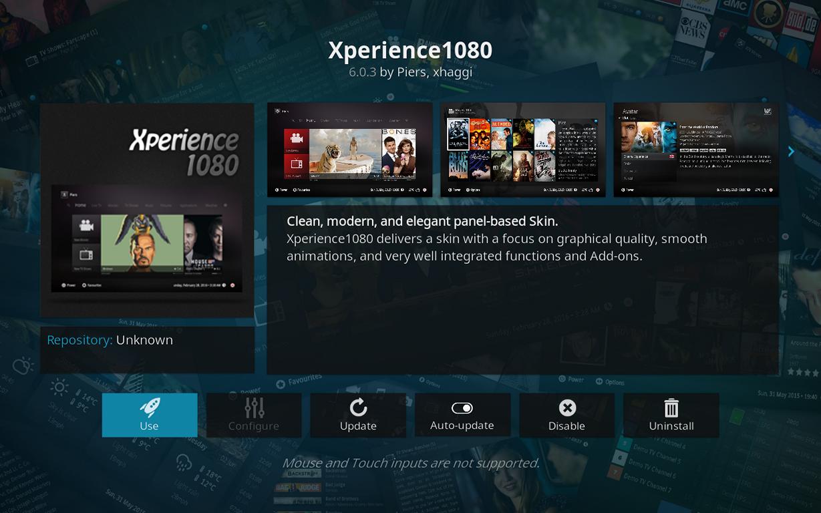Click Uninstall with the trash can icon
The height and width of the screenshot is (513, 821).
click(671, 415)
